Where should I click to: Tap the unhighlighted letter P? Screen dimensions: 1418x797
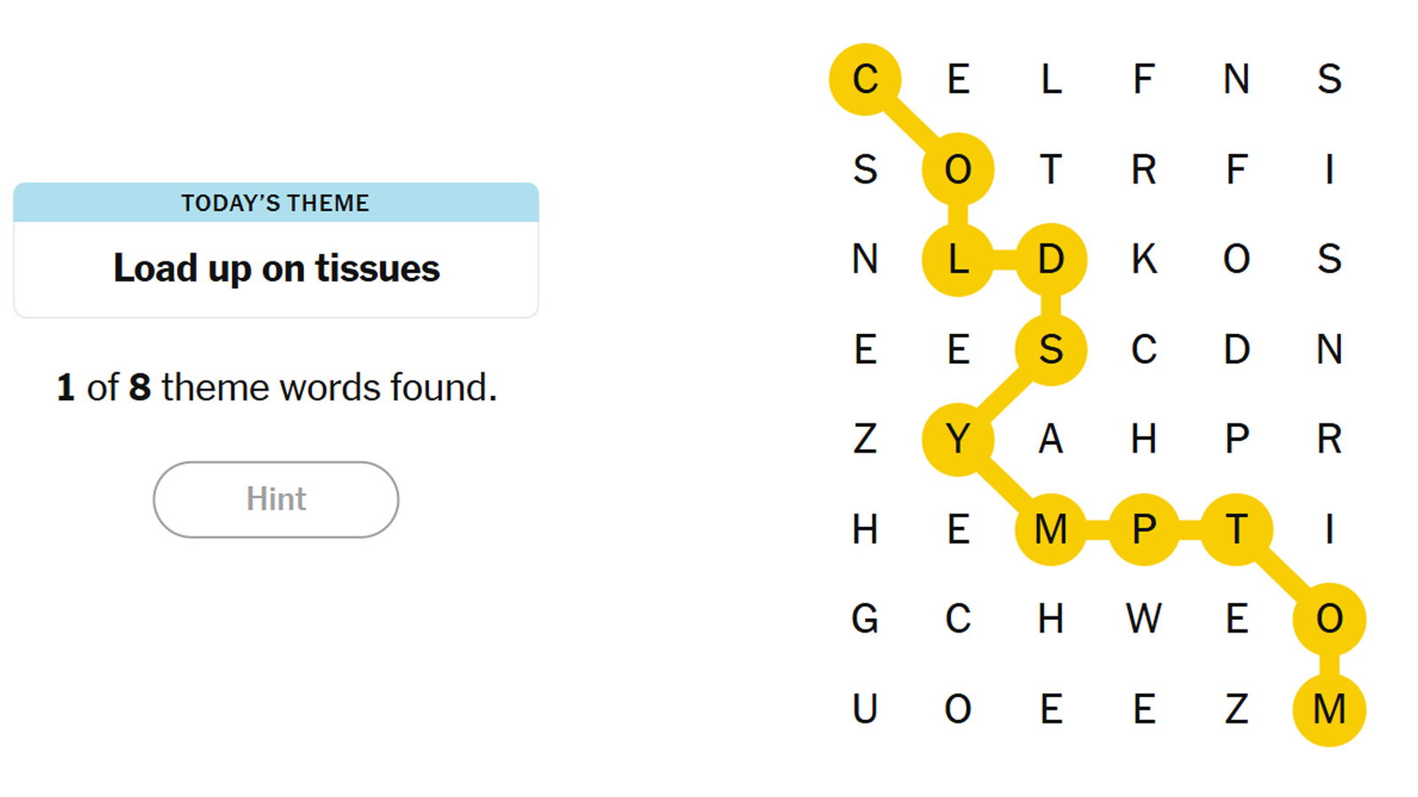click(x=1236, y=439)
